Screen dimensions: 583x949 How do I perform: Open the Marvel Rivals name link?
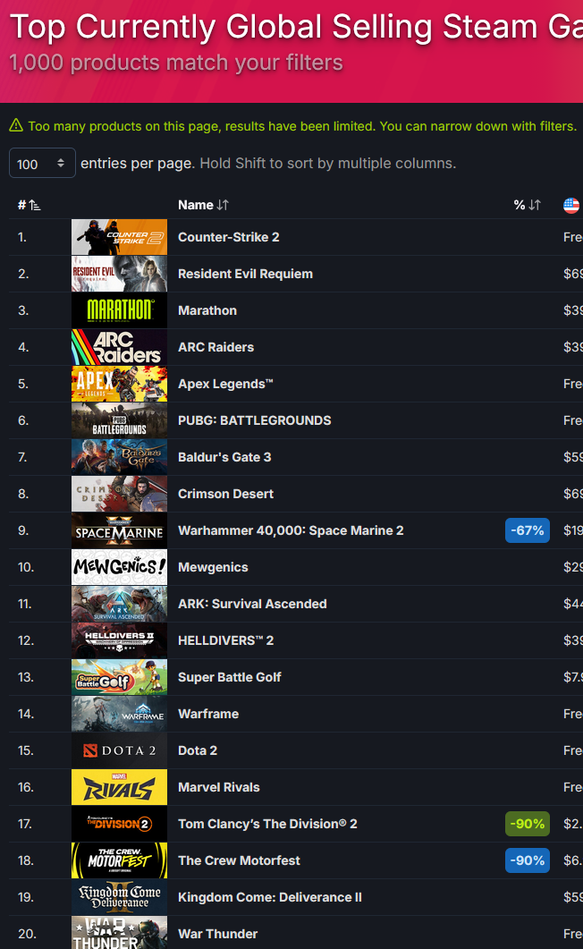point(219,787)
